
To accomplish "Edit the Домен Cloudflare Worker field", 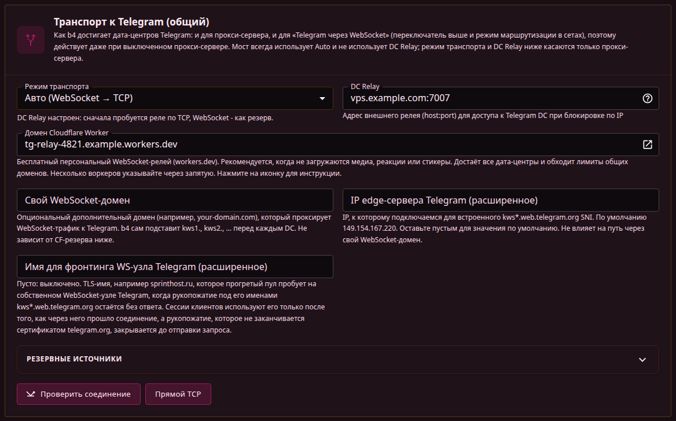I will (x=337, y=145).
